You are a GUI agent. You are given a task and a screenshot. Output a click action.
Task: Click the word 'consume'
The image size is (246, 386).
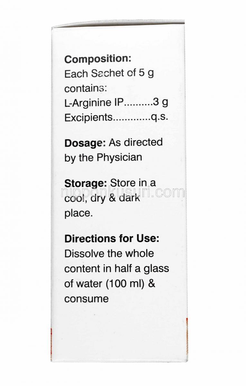[x=87, y=299]
